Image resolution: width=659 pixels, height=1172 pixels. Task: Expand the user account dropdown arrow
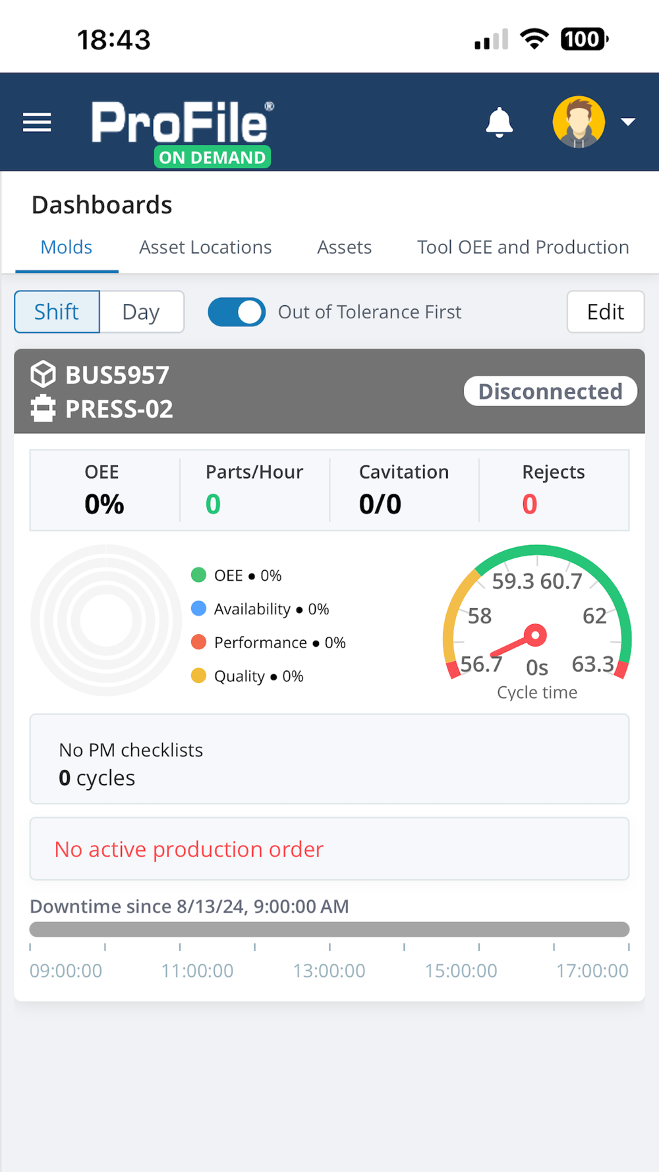tap(628, 122)
